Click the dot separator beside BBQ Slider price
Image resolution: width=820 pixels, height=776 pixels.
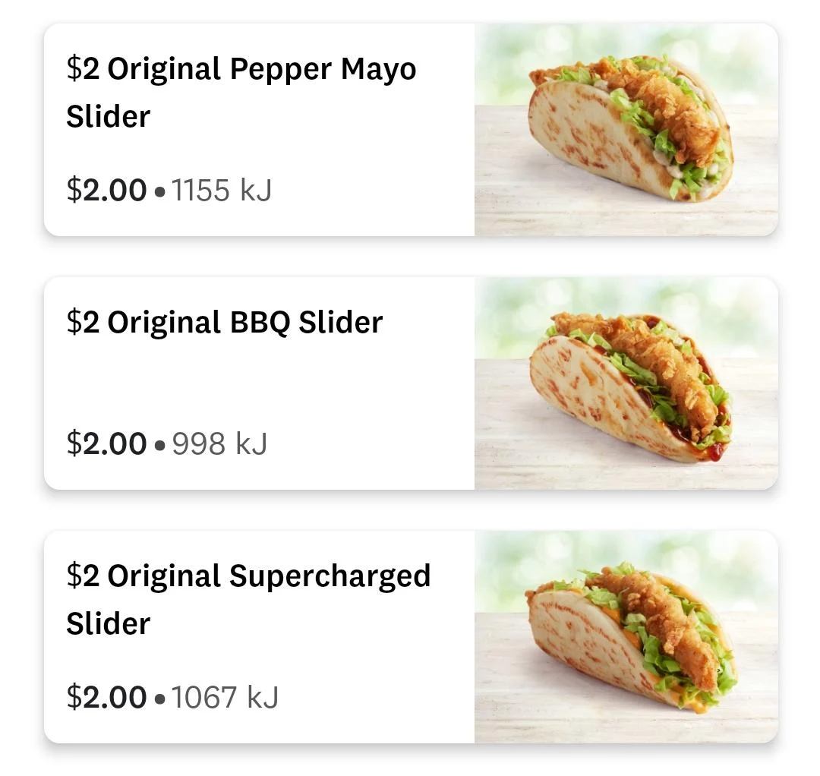161,444
